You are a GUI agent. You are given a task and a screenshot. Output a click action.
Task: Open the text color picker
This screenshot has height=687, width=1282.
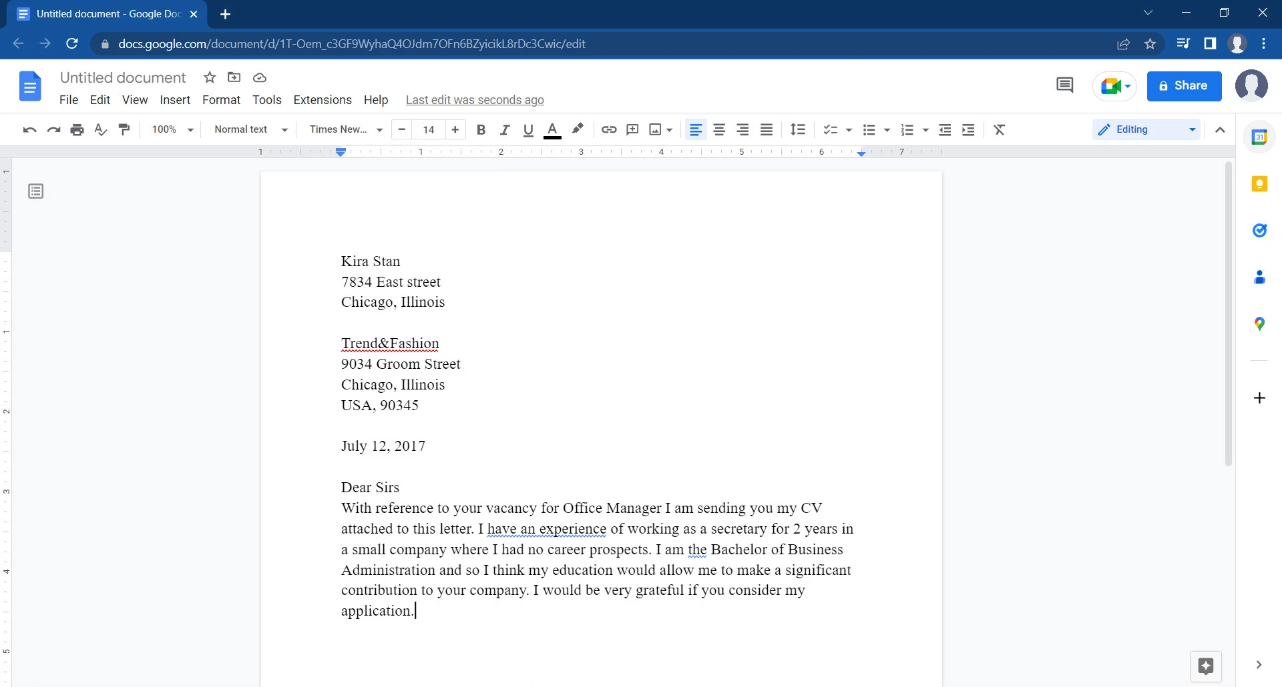552,130
